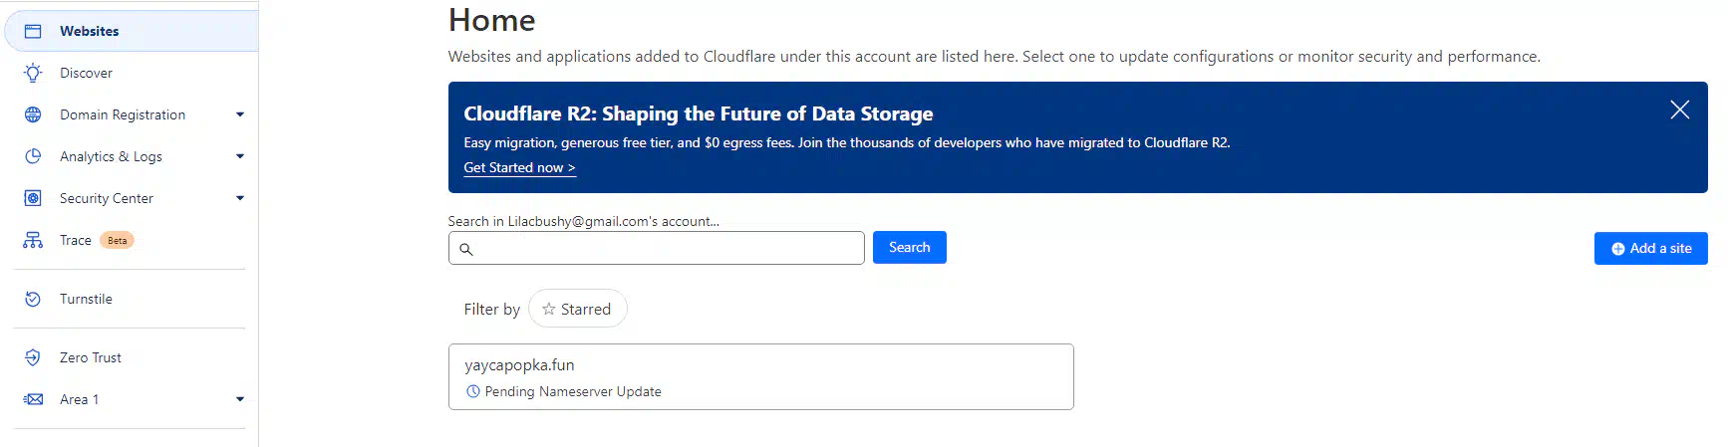Click the Security Center shield icon
The height and width of the screenshot is (447, 1728).
click(x=33, y=198)
